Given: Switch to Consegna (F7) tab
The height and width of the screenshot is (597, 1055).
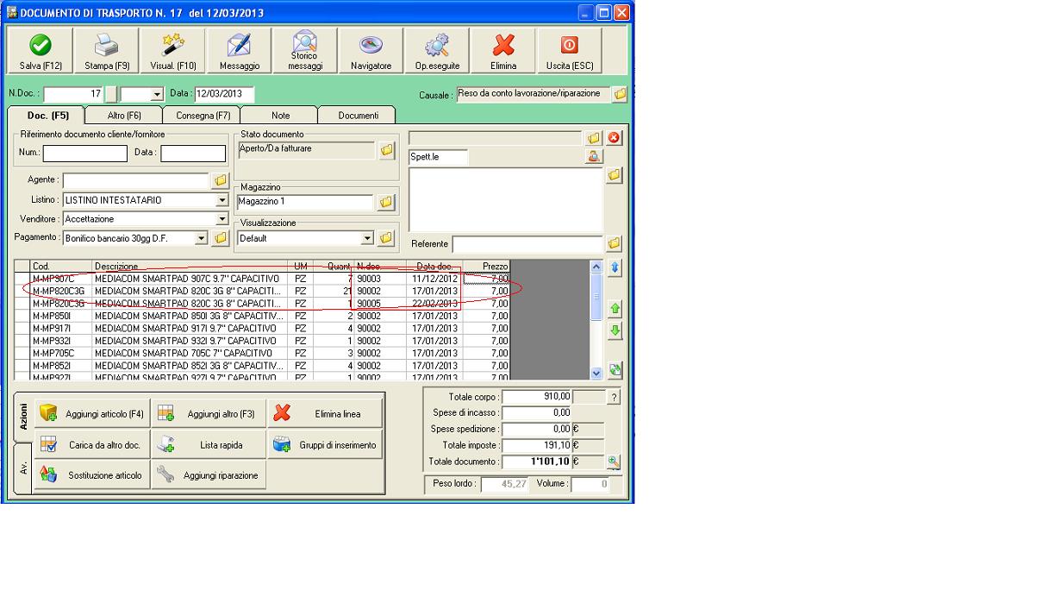Looking at the screenshot, I should pos(203,115).
